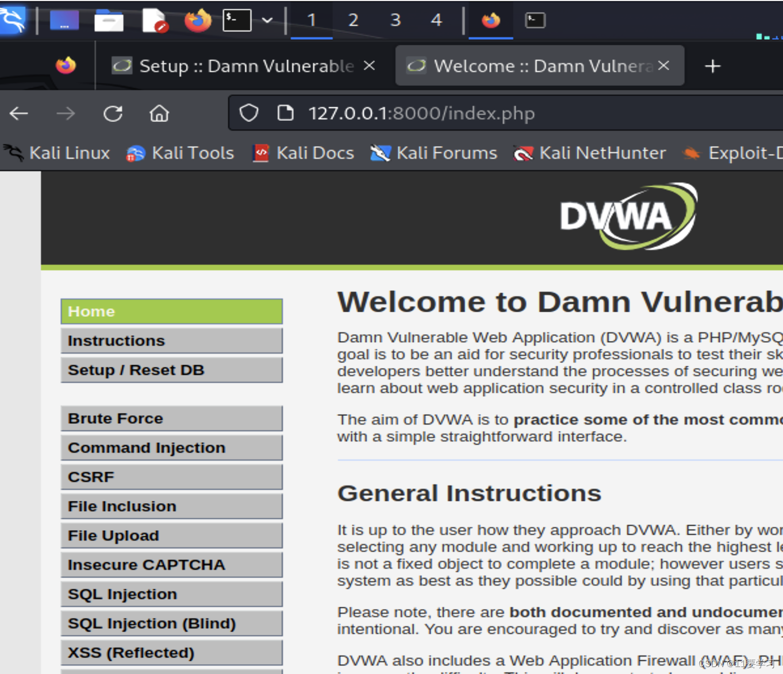Click the Kali Docs bookmark icon
783x674 pixels.
point(260,153)
